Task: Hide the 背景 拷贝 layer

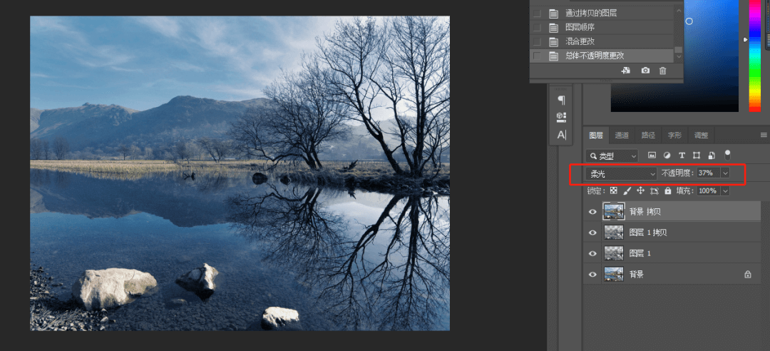Action: click(x=592, y=211)
